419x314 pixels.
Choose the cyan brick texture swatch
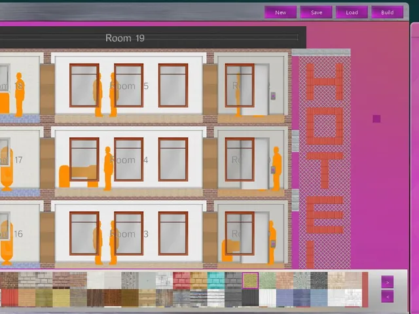(x=216, y=281)
